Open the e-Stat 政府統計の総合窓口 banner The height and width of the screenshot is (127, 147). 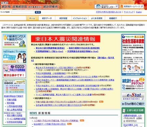(x=133, y=96)
